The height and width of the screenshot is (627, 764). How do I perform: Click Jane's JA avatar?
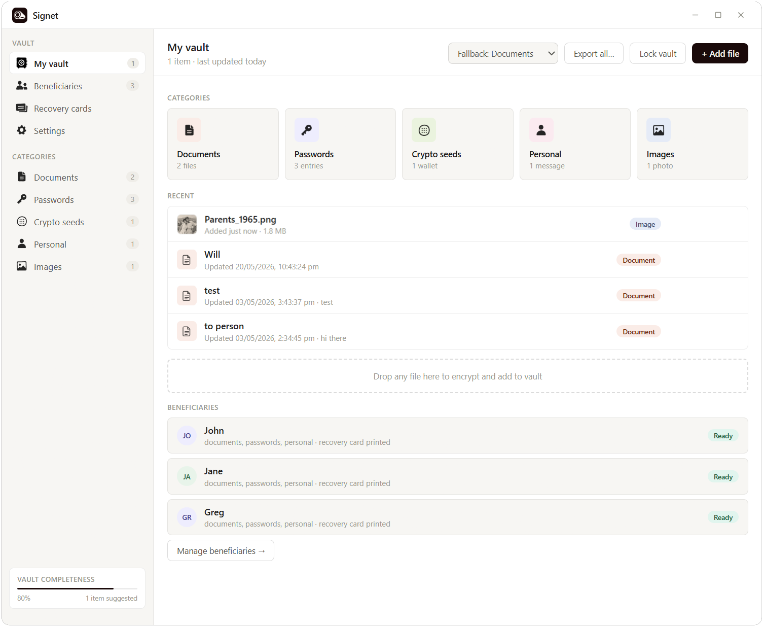click(187, 477)
